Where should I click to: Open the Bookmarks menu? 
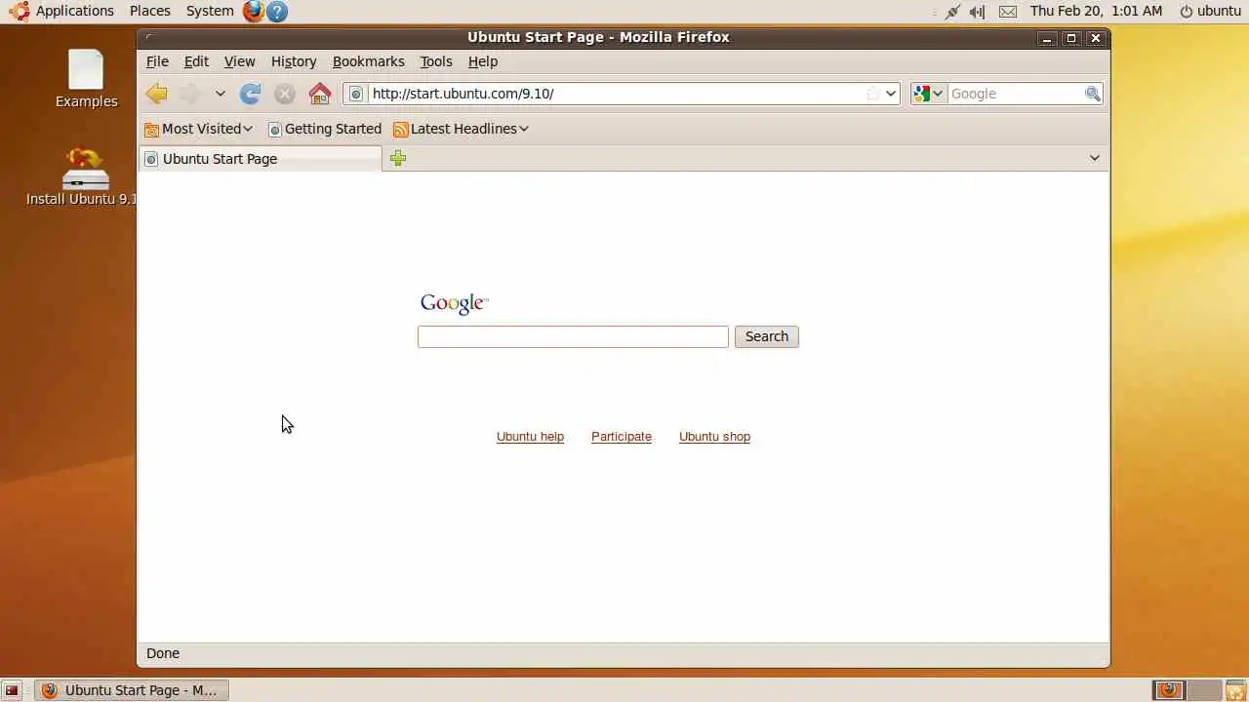click(x=368, y=61)
